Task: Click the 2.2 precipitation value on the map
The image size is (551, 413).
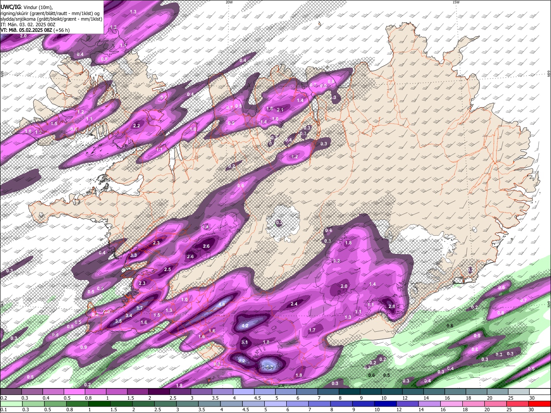Action: [136, 126]
